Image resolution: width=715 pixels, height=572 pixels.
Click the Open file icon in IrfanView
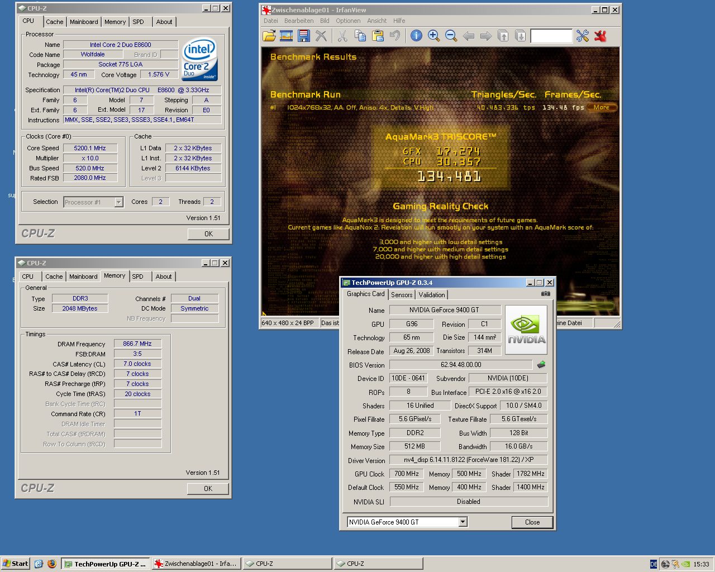pos(269,36)
